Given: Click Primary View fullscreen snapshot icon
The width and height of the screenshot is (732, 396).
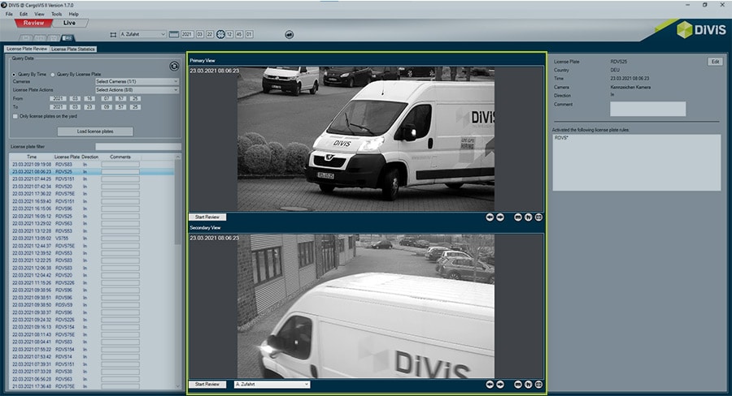Looking at the screenshot, I should (x=538, y=217).
